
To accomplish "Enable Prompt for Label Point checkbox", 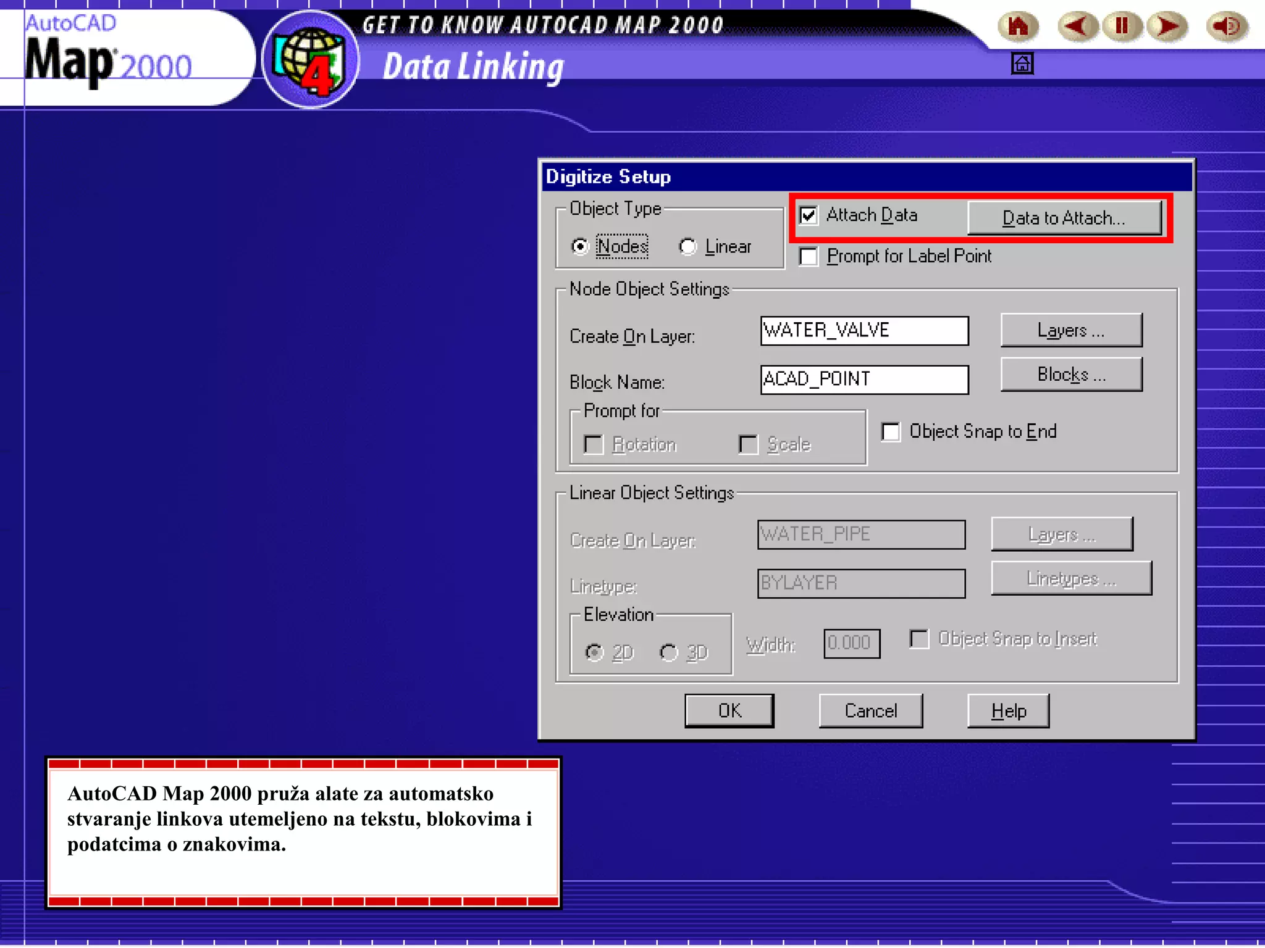I will click(809, 256).
